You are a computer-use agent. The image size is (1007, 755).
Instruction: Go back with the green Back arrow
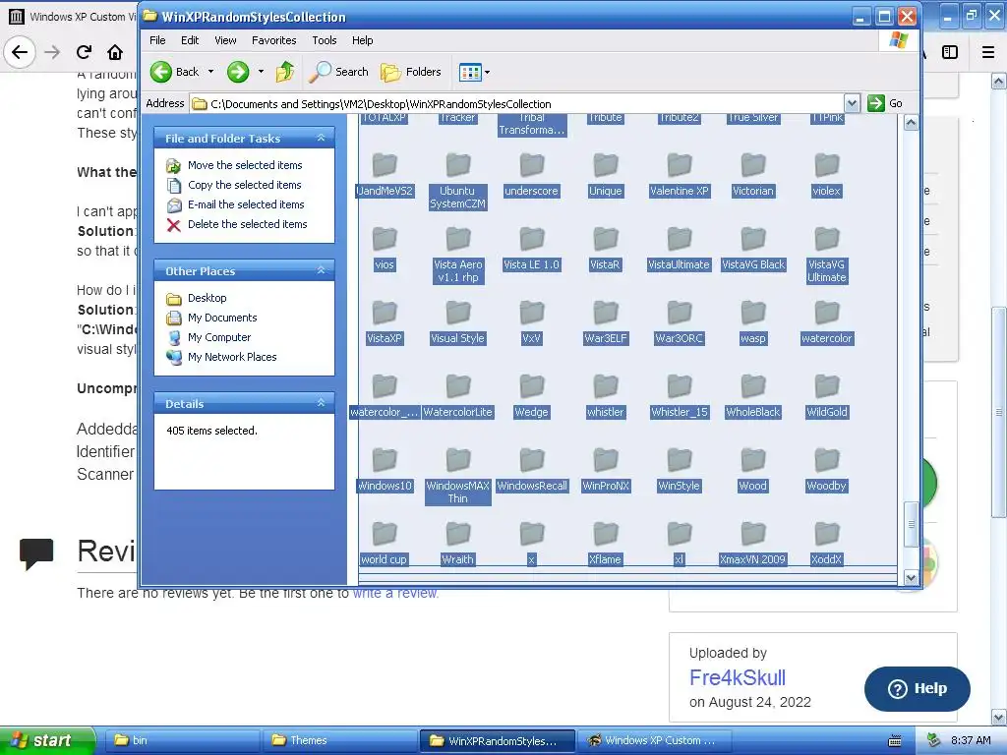tap(175, 72)
